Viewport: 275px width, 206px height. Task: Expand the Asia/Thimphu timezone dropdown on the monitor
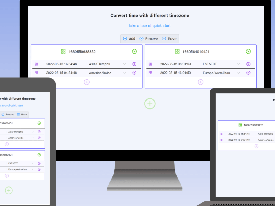(x=125, y=64)
